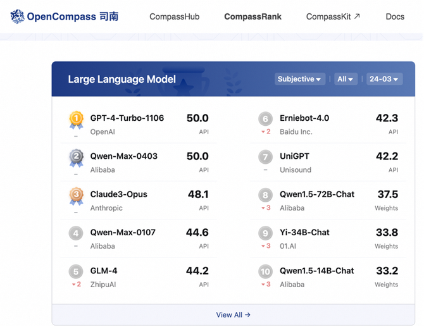Open Qwen1.5-72B-Chat model entry
This screenshot has width=424, height=327.
[x=317, y=194]
